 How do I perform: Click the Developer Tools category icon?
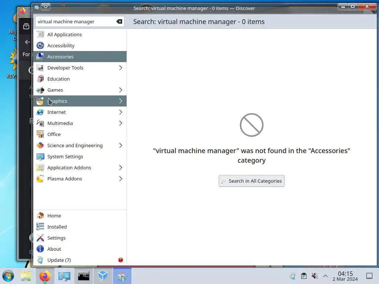point(40,68)
